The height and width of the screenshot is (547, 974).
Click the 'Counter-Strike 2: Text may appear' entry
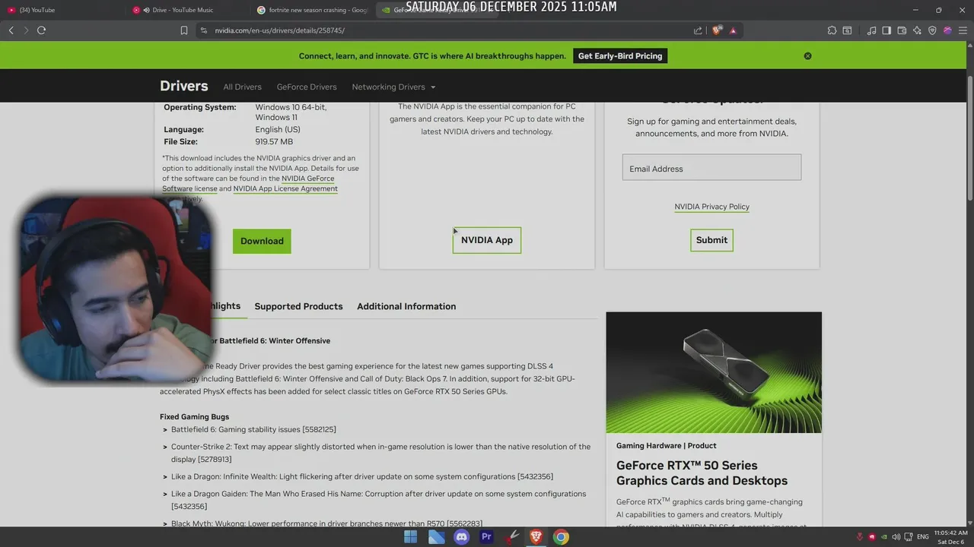(x=380, y=453)
